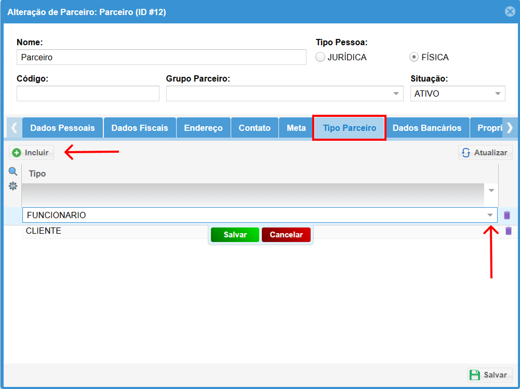520x389 pixels.
Task: Refresh the list with Atualizar
Action: tap(485, 153)
